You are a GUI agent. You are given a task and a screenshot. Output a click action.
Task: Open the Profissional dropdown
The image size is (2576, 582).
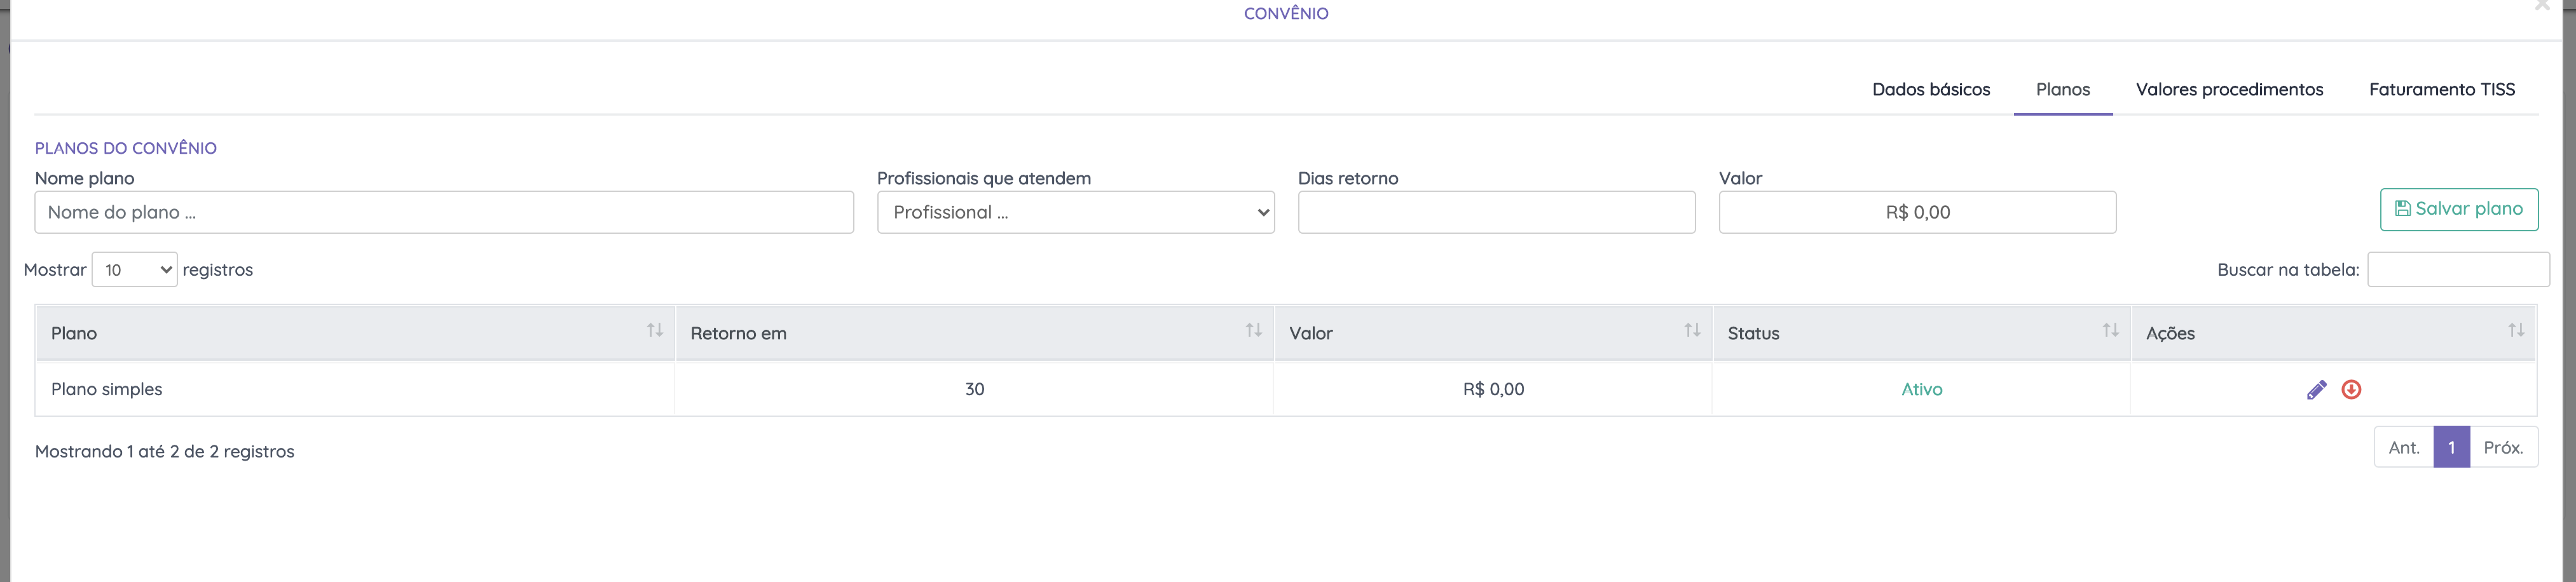coord(1075,213)
